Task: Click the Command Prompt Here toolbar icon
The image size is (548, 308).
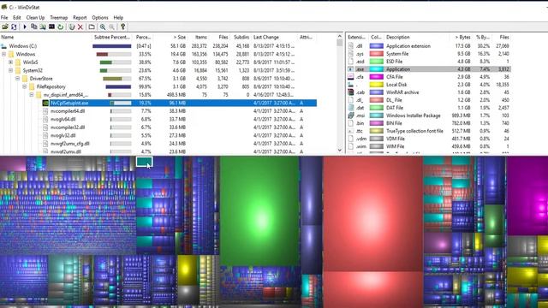Action: point(51,27)
